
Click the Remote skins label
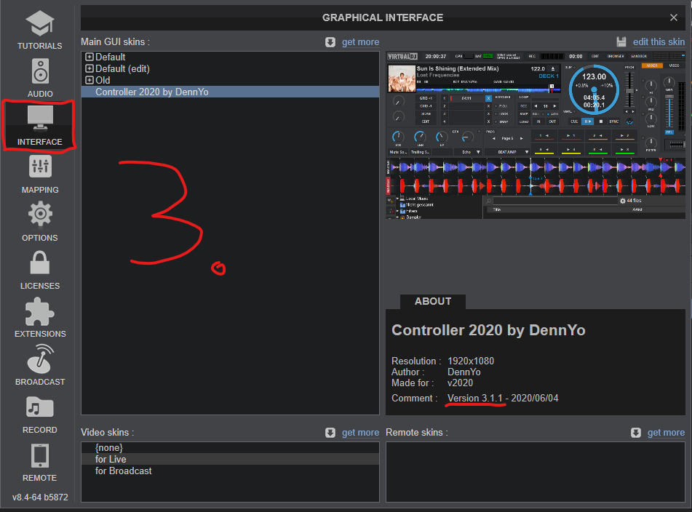click(417, 433)
